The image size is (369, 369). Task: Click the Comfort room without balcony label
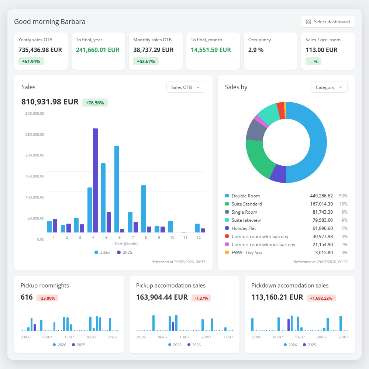point(263,245)
